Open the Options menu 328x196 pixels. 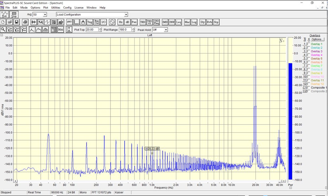[35, 7]
